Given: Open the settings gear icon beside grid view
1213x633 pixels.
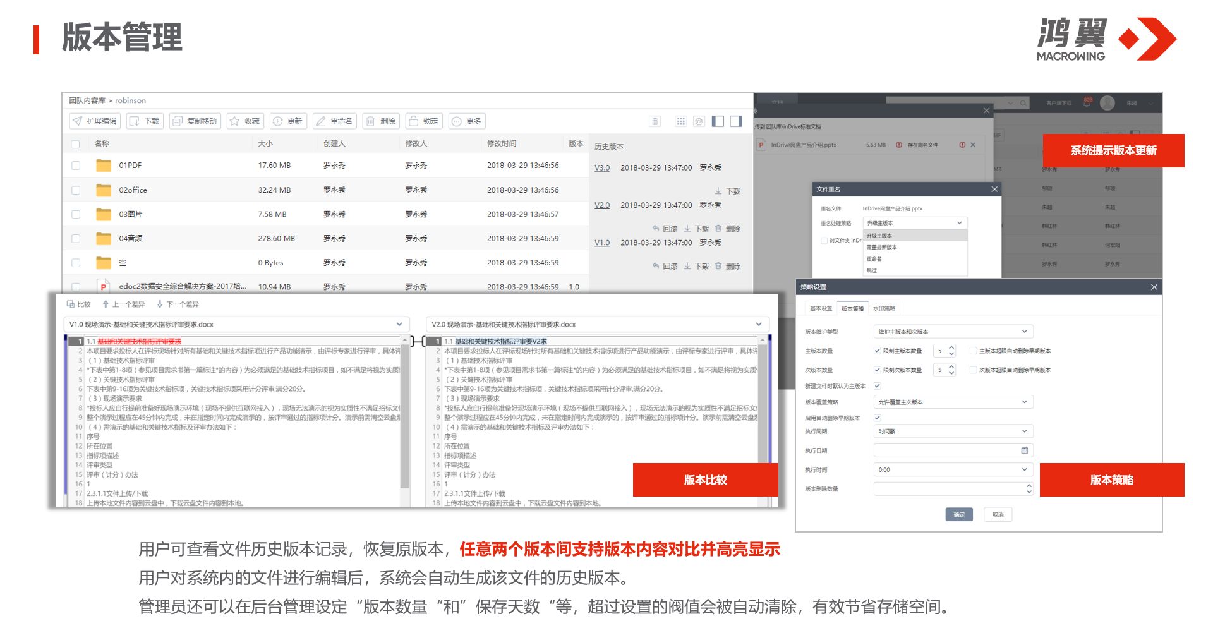Looking at the screenshot, I should point(699,121).
